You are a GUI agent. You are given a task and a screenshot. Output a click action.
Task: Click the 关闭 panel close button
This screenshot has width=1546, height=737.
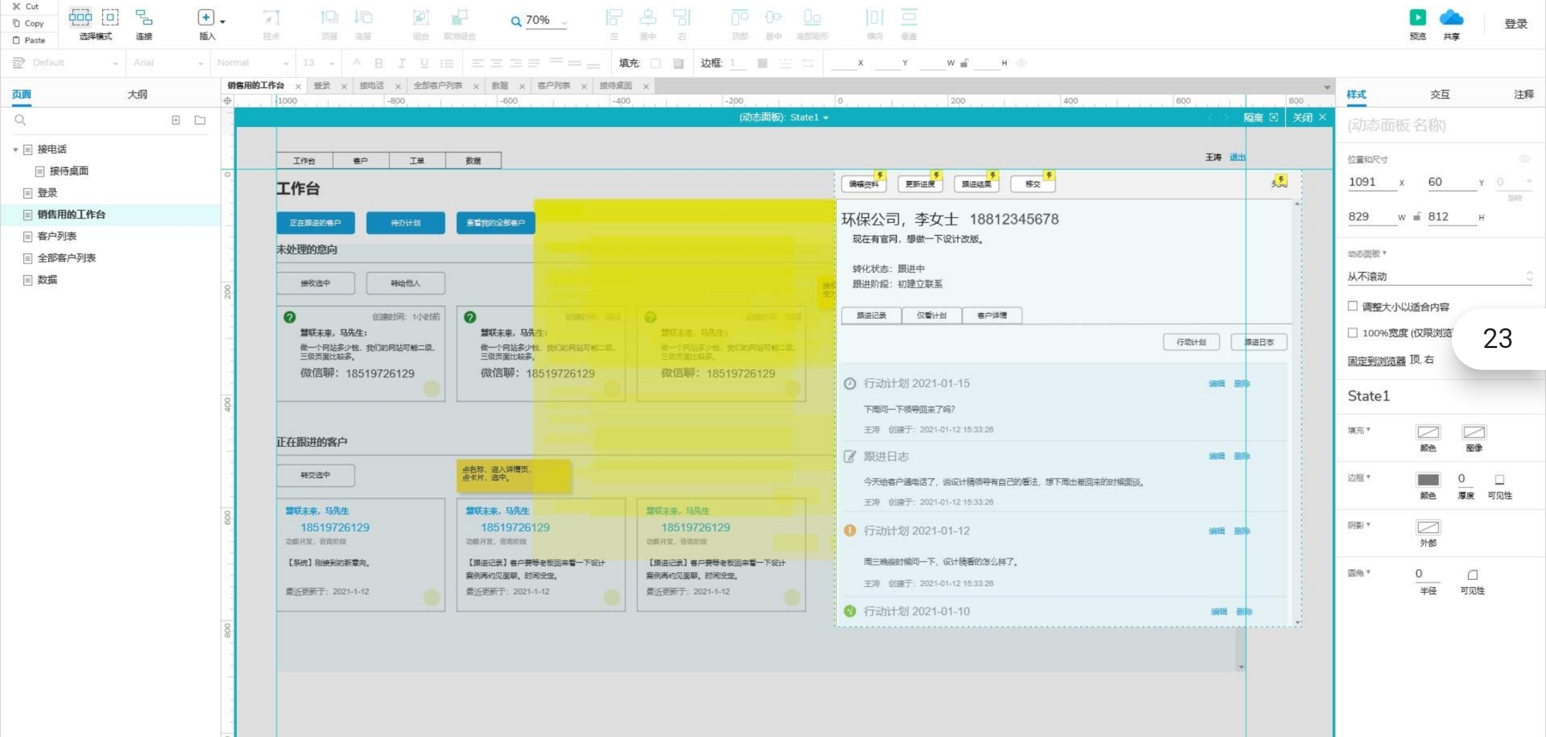pyautogui.click(x=1309, y=118)
